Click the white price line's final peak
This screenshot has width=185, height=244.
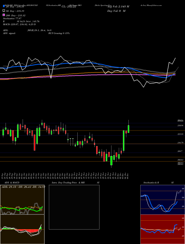click(175, 58)
